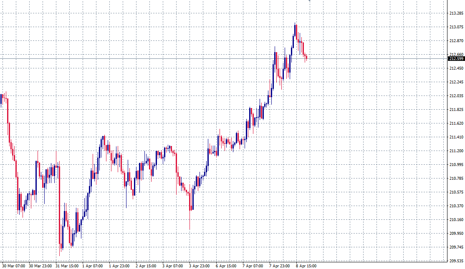Click the last red candle at the chart's right edge
Screen dimensions: 465x269
(x=307, y=58)
